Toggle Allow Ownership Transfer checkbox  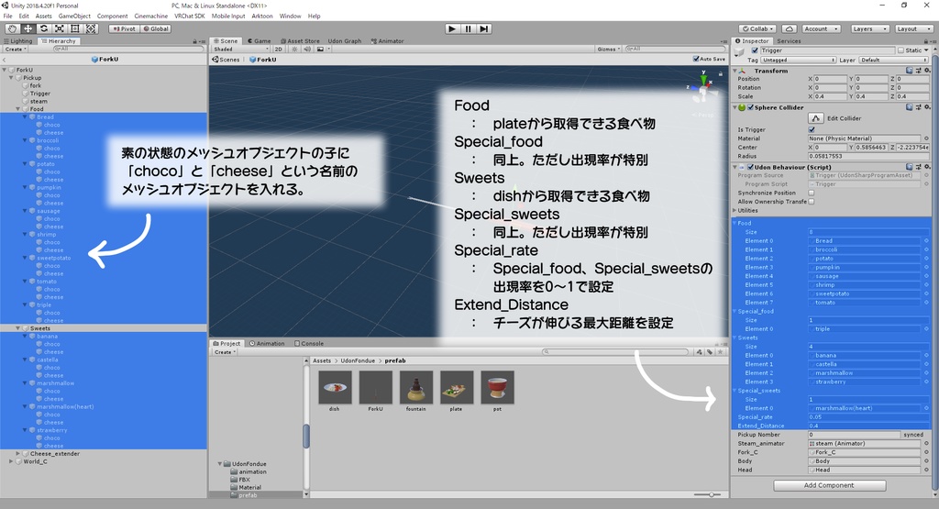(812, 202)
